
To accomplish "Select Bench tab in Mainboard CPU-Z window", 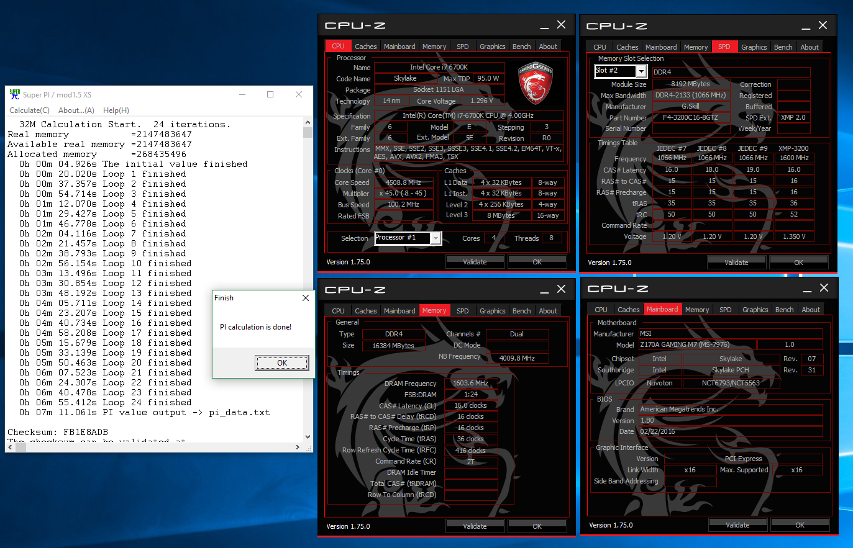I will pos(784,310).
